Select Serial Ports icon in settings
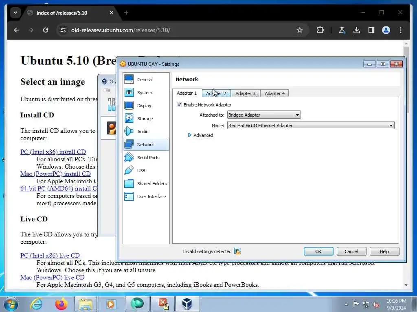This screenshot has width=417, height=312. (x=129, y=157)
